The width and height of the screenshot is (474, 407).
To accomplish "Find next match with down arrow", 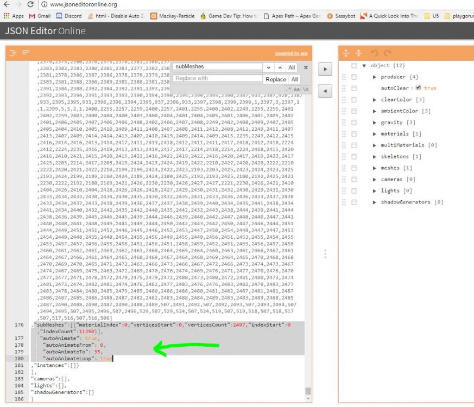I will pyautogui.click(x=268, y=68).
